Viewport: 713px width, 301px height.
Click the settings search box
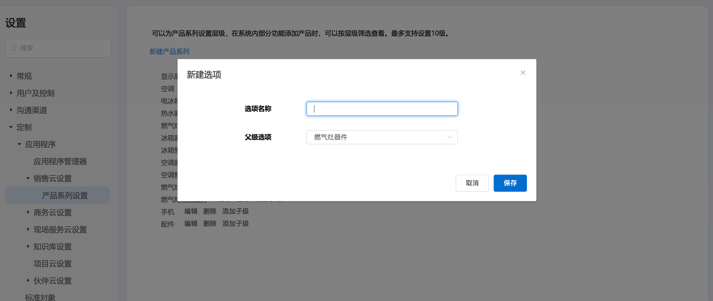tap(58, 48)
